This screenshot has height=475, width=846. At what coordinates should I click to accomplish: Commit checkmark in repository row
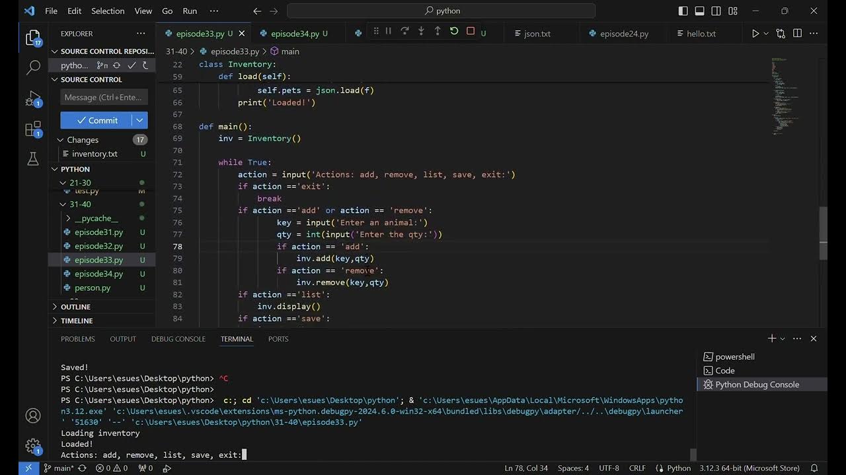tap(132, 65)
